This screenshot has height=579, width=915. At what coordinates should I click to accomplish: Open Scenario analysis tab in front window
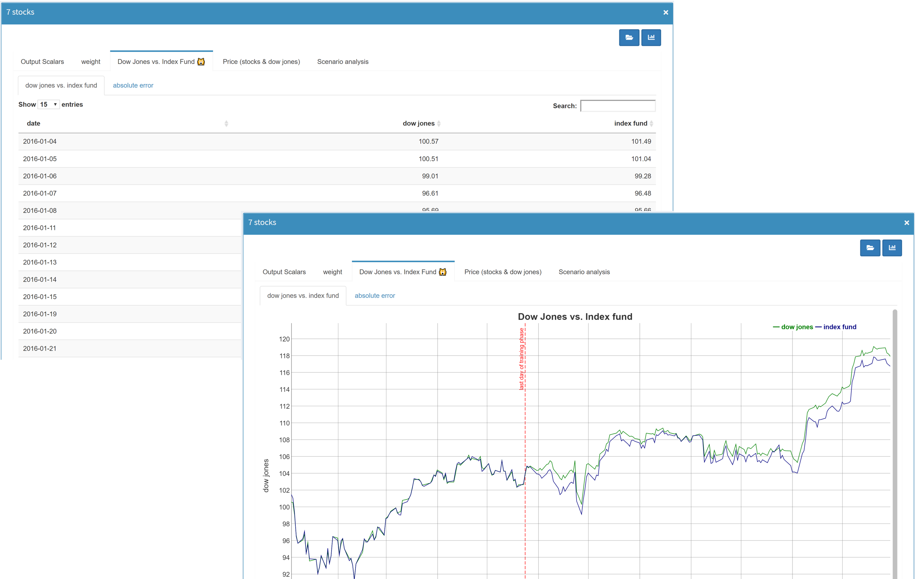click(584, 272)
